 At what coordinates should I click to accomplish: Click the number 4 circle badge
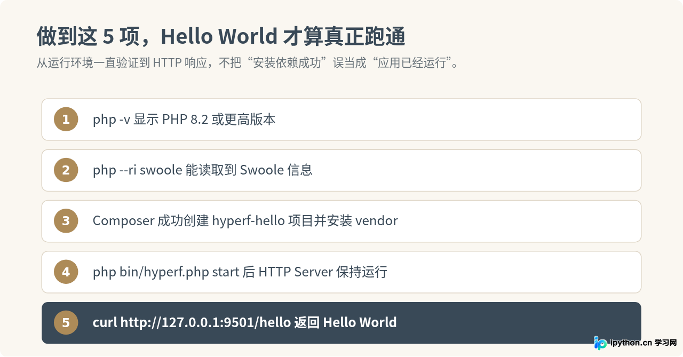66,272
